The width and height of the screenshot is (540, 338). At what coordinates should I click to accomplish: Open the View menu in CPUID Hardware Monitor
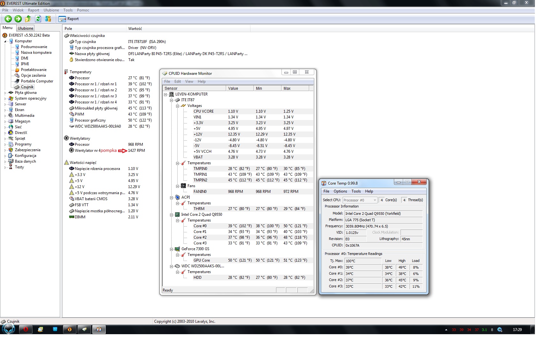click(x=189, y=81)
